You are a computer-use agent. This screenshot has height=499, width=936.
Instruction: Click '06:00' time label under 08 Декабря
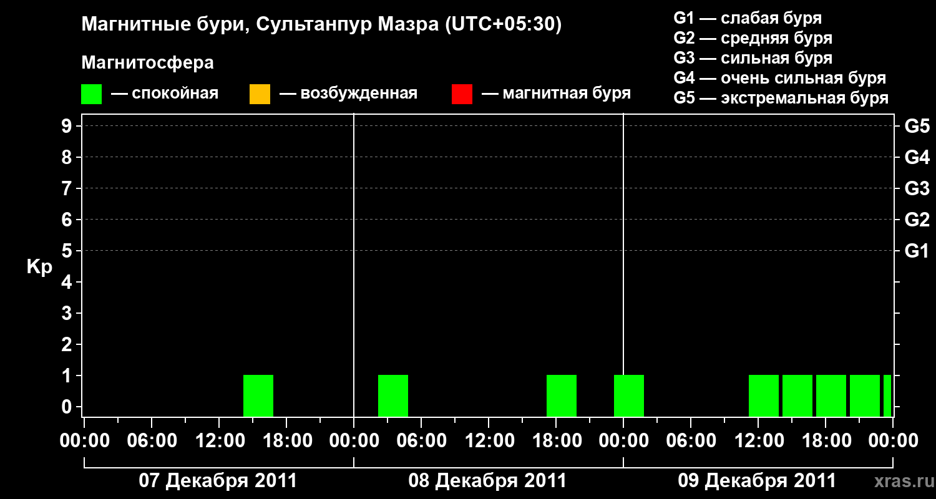coord(421,441)
